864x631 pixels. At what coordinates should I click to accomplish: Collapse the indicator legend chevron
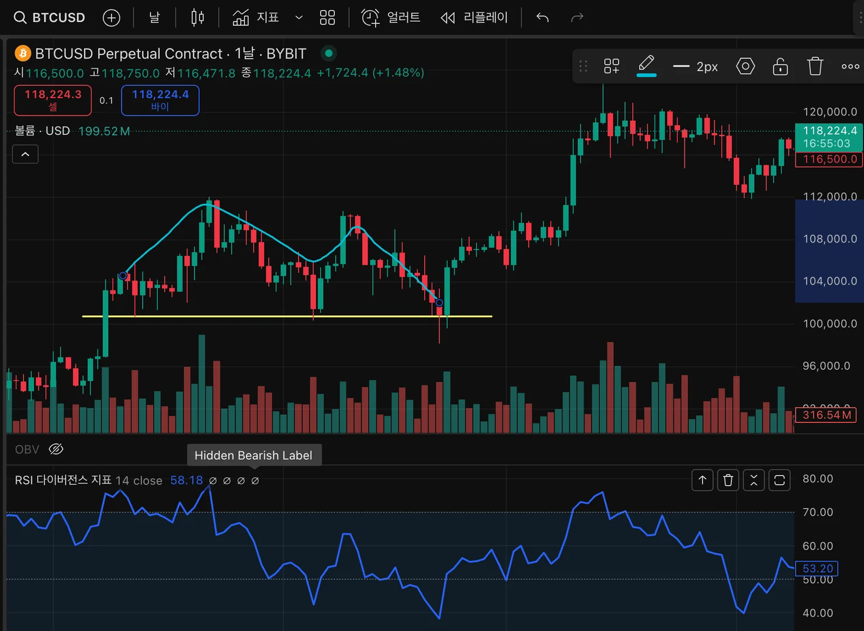click(x=25, y=154)
